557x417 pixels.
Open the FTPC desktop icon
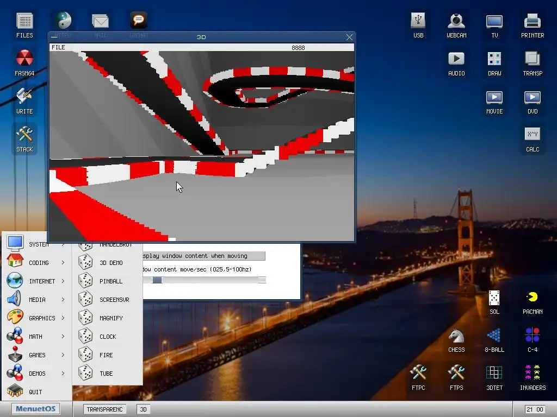[x=418, y=378]
